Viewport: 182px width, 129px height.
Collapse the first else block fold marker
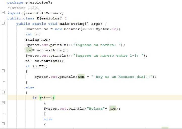point(3,92)
